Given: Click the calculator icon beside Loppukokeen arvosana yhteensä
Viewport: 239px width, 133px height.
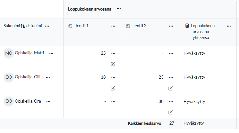Looking at the screenshot, I should tap(187, 26).
